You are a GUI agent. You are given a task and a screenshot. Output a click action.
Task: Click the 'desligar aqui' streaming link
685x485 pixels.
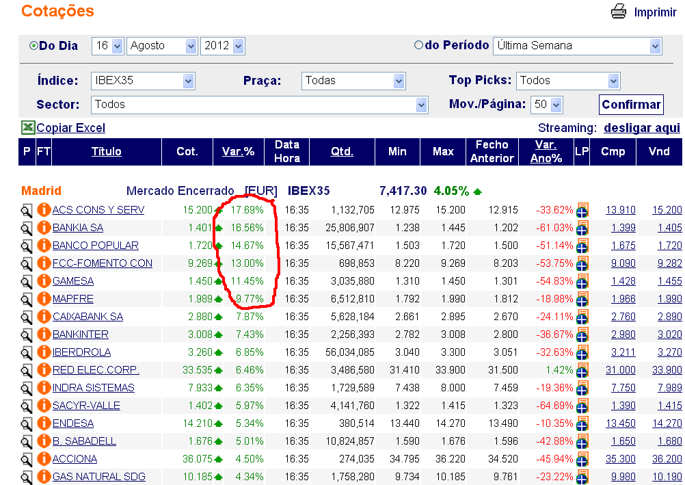[641, 128]
